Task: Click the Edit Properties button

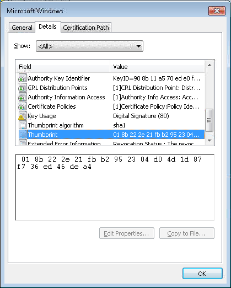Action: (x=127, y=233)
